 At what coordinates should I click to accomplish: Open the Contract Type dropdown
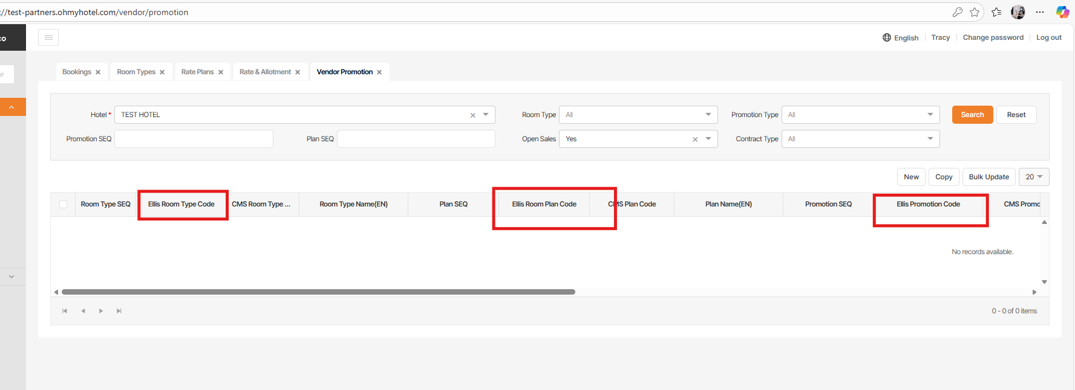point(930,139)
